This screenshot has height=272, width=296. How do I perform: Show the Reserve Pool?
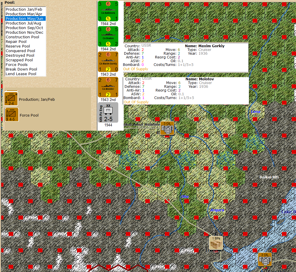point(25,46)
